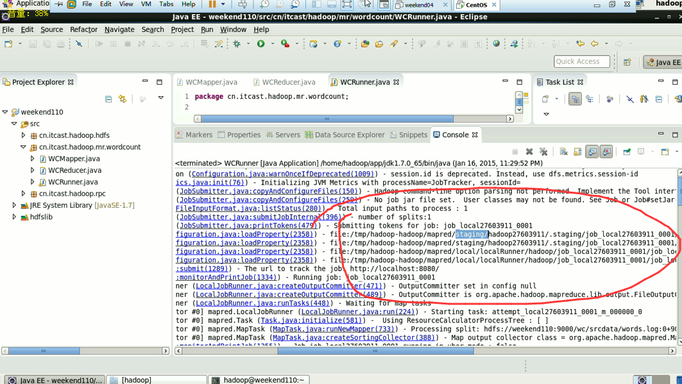This screenshot has width=682, height=384.
Task: Click the Open Perspective icon
Action: point(627,62)
